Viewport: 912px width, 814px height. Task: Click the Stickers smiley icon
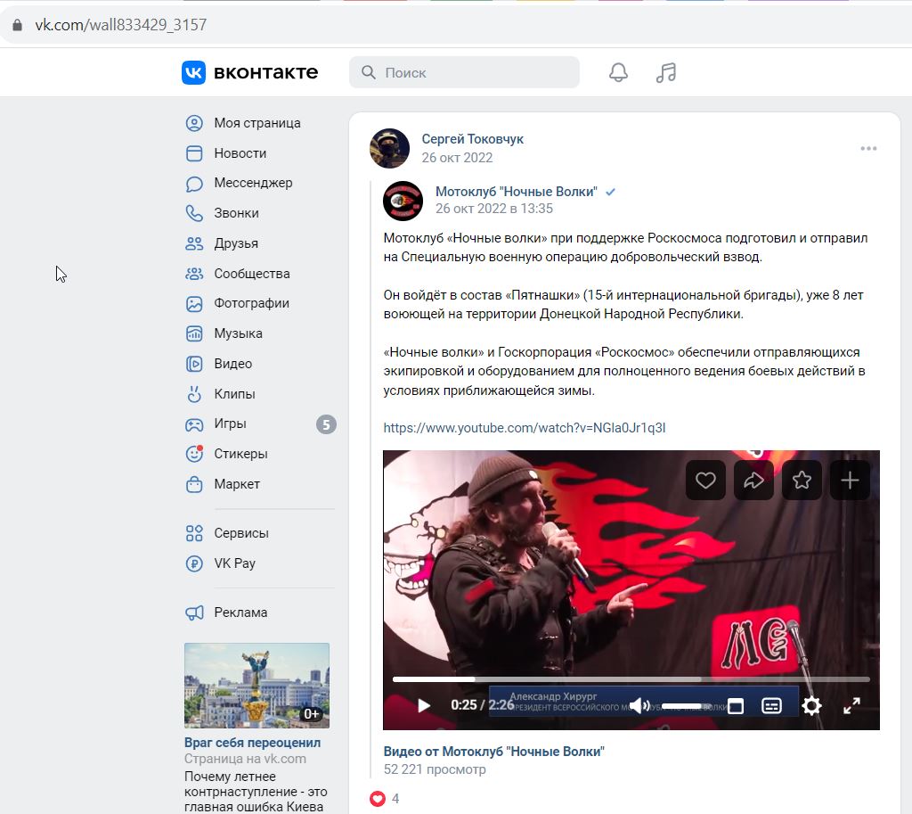coord(193,454)
